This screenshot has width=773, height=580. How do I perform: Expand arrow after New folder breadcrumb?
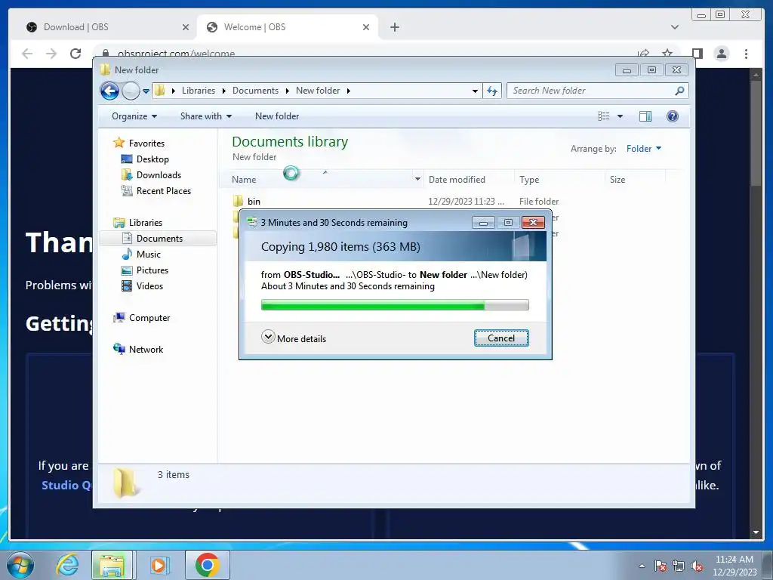point(349,91)
